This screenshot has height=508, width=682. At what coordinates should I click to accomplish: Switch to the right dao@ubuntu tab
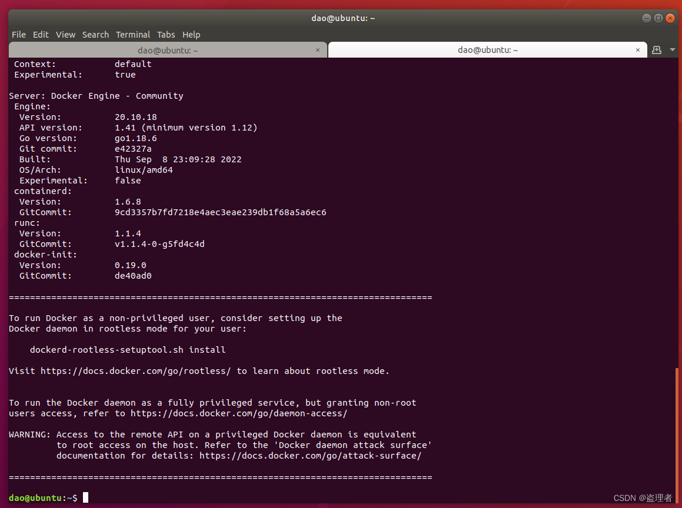(x=487, y=50)
